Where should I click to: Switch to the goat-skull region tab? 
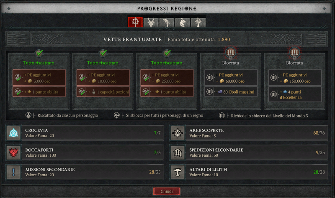151,23
